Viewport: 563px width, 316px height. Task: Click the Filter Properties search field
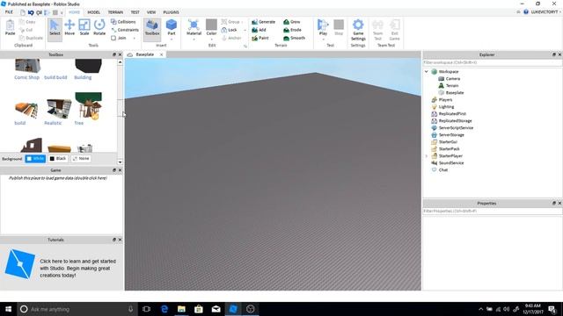493,211
